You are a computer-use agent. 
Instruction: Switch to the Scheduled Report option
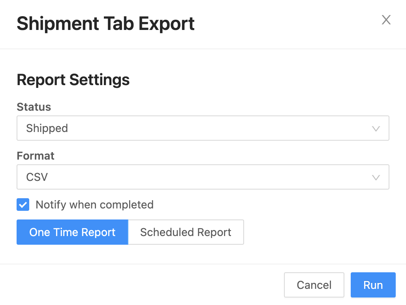[186, 232]
